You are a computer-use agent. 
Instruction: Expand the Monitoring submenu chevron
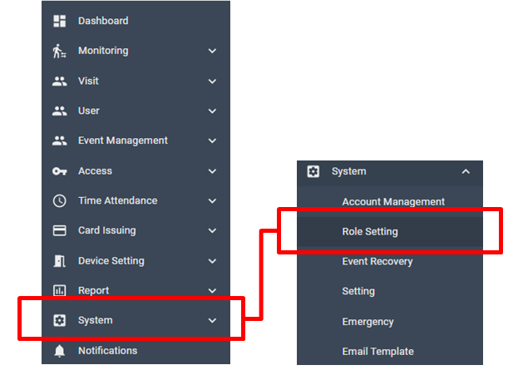[212, 52]
